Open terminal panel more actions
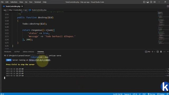This screenshot has width=169, height=95. click(164, 52)
